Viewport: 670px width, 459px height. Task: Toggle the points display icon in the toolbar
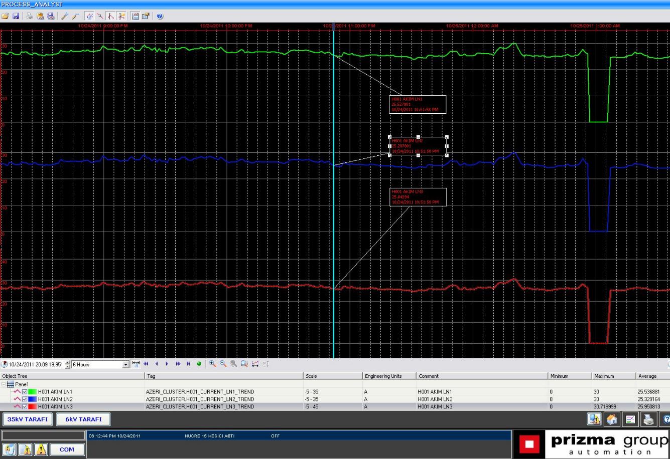click(x=89, y=16)
